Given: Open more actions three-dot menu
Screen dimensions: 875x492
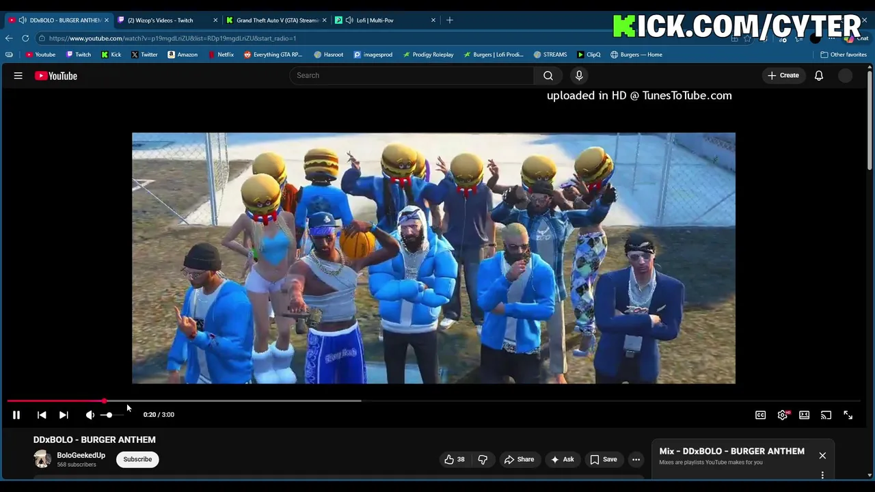Looking at the screenshot, I should (636, 459).
